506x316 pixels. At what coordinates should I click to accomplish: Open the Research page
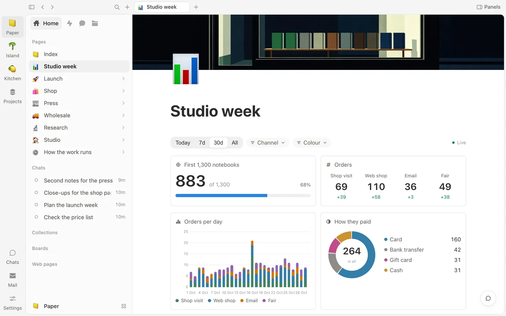coord(79,127)
